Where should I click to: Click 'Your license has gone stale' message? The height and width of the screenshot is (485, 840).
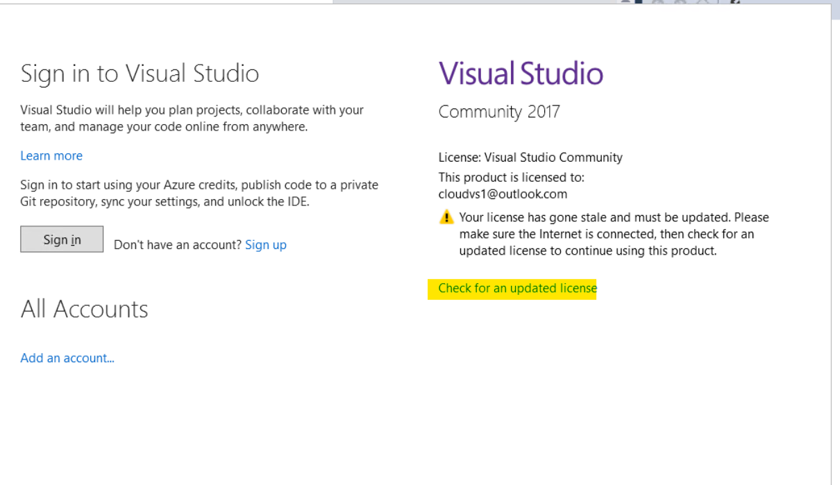614,235
